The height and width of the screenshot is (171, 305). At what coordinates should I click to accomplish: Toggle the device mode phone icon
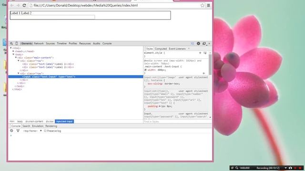pyautogui.click(x=17, y=43)
